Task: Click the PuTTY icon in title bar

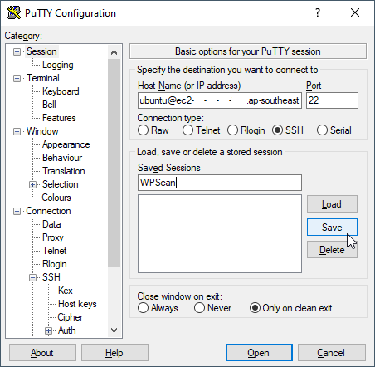Action: 14,12
